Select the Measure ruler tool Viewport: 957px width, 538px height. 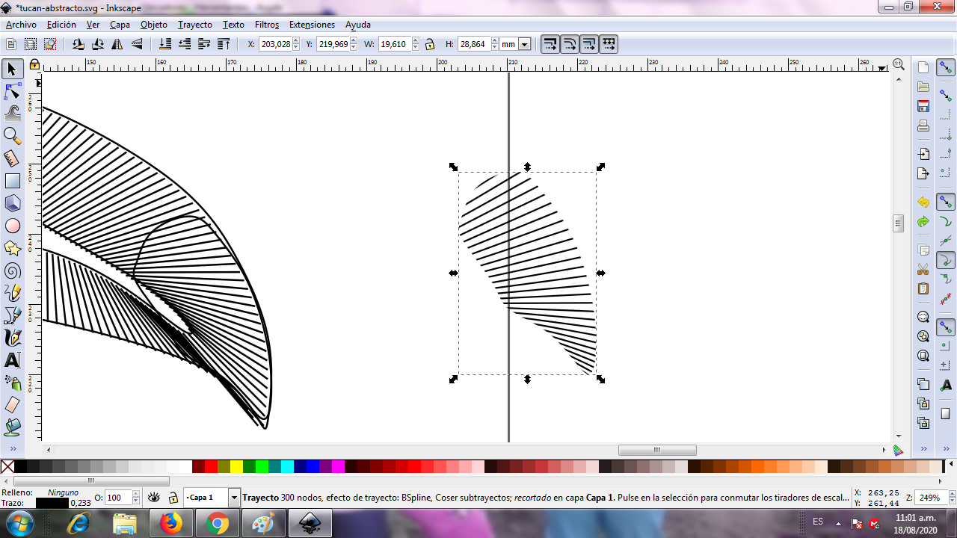tap(12, 158)
